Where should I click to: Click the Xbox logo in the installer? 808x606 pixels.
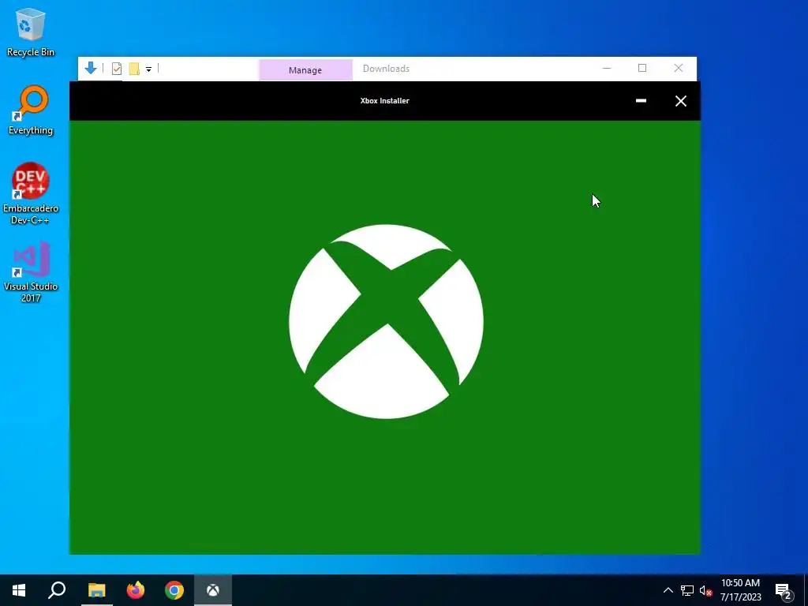point(386,321)
